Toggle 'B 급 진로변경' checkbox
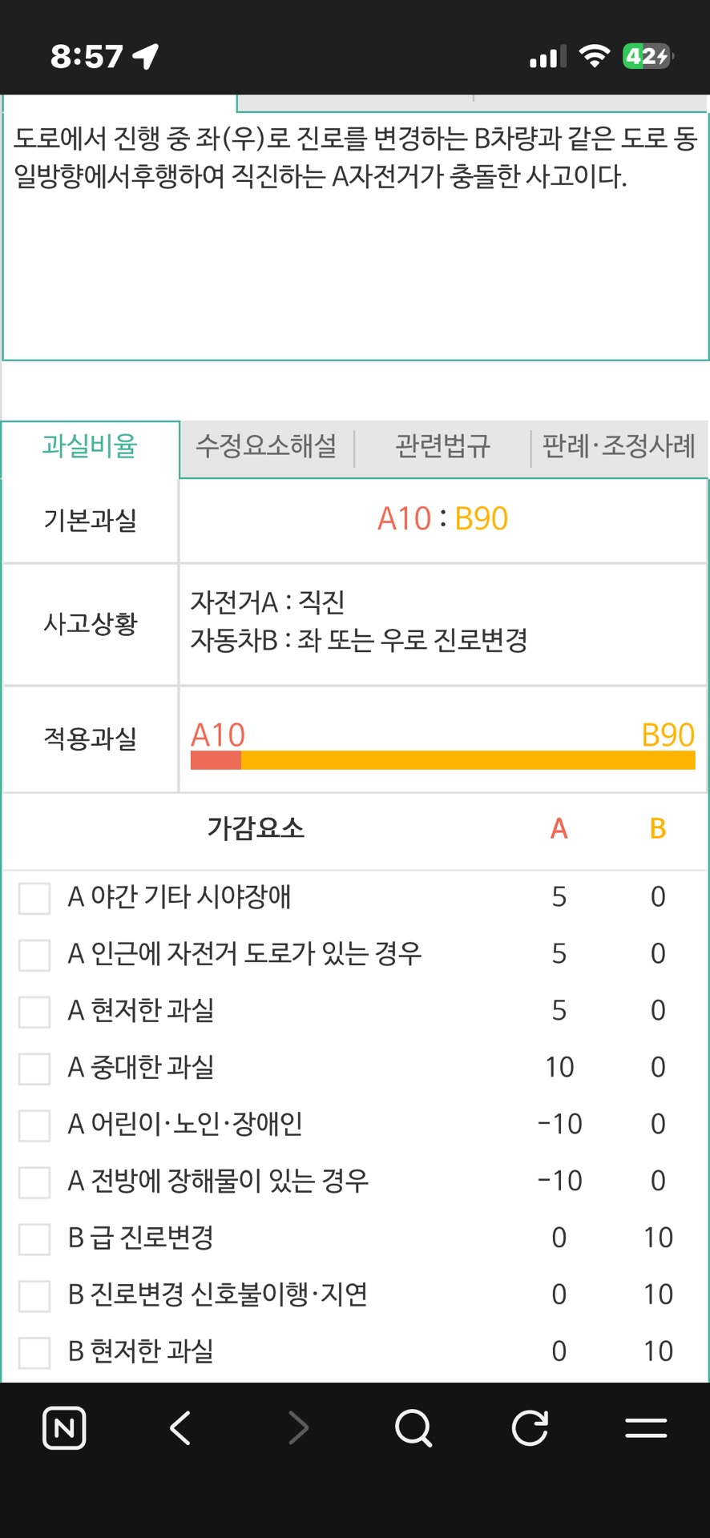The width and height of the screenshot is (710, 1538). click(34, 1239)
